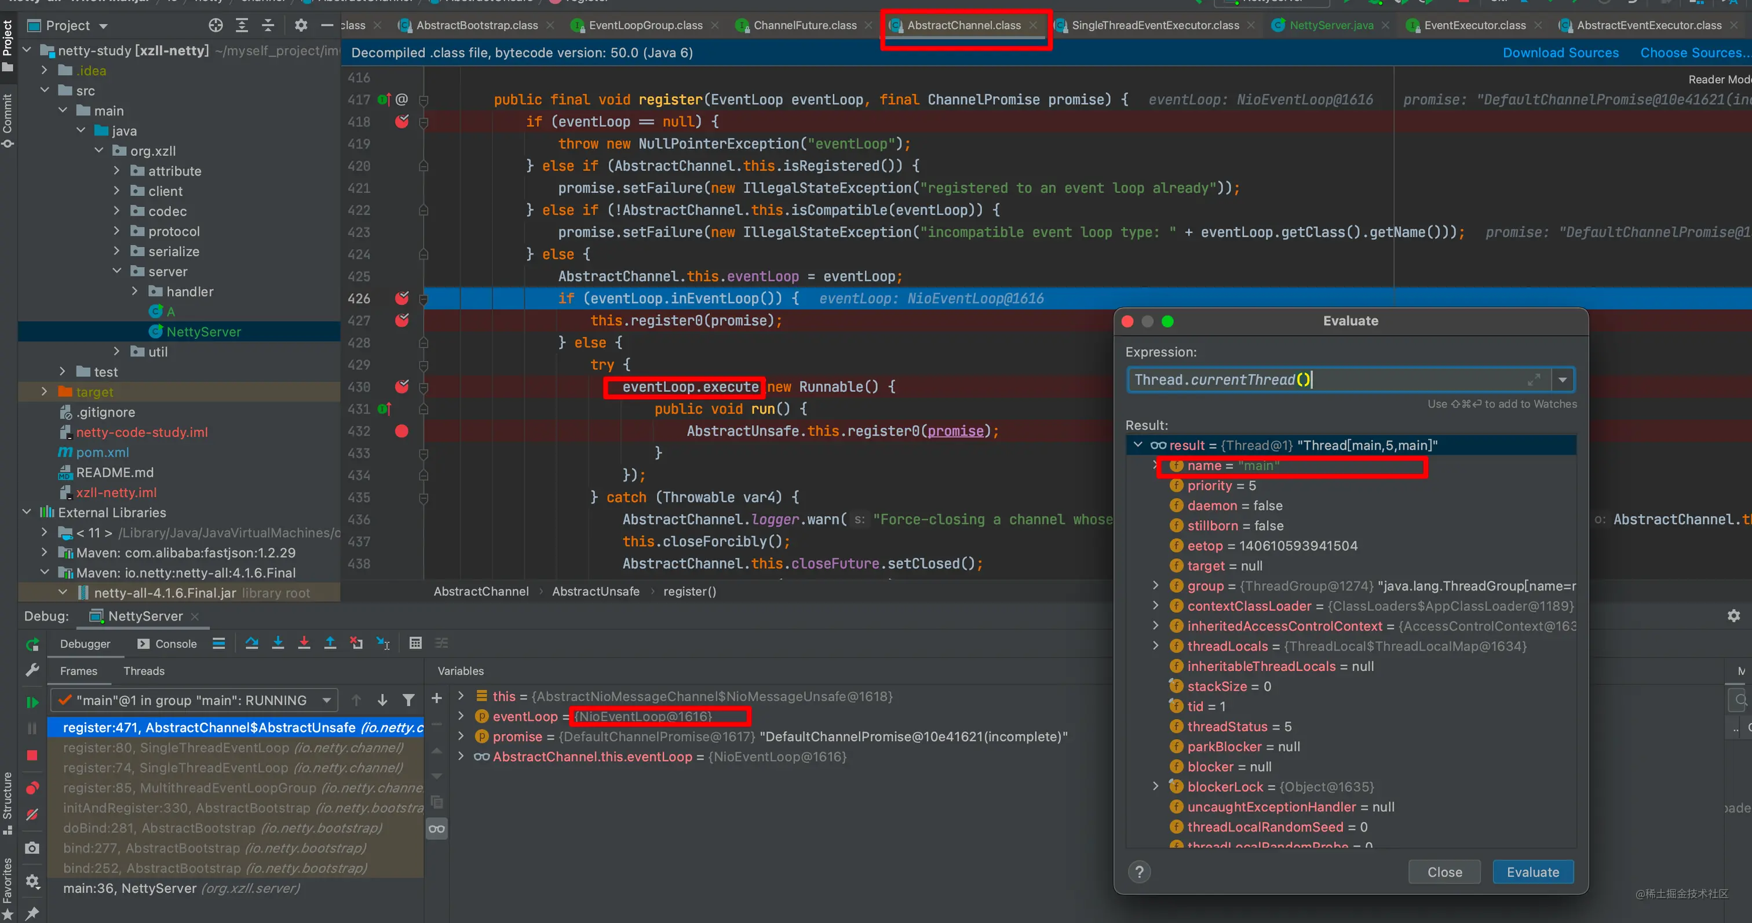Click the Drop Frame icon in the debug toolbar

coord(356,643)
